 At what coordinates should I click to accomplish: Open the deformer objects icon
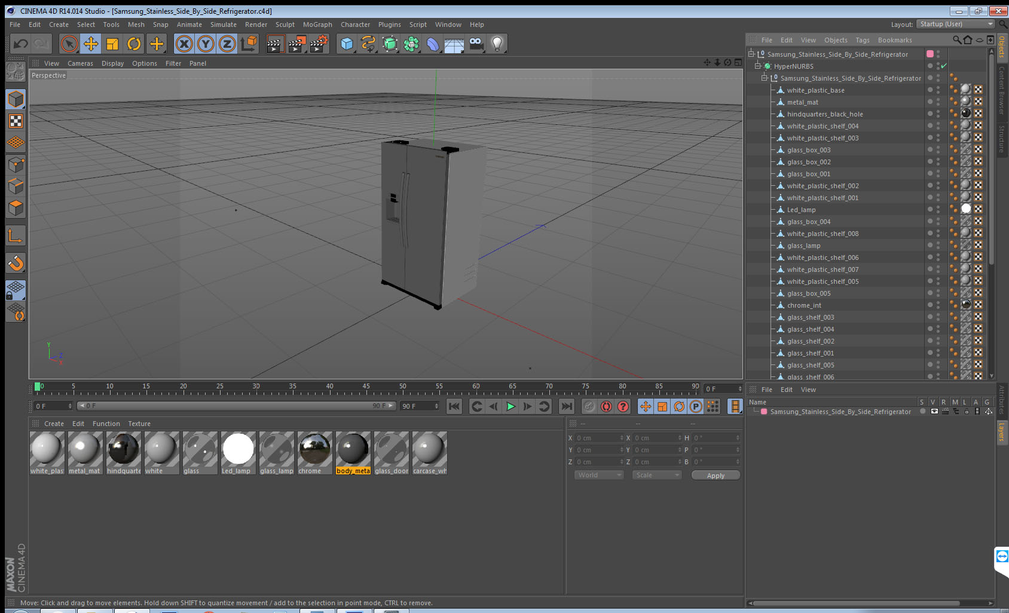click(433, 44)
